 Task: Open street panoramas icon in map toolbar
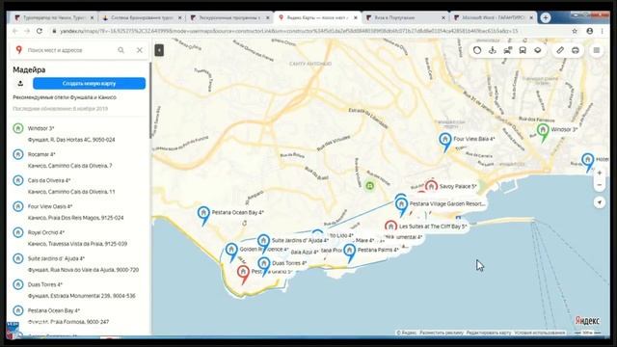[493, 50]
